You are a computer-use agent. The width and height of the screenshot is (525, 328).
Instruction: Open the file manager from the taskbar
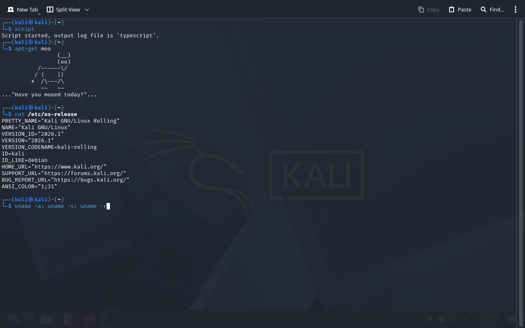pos(46,319)
